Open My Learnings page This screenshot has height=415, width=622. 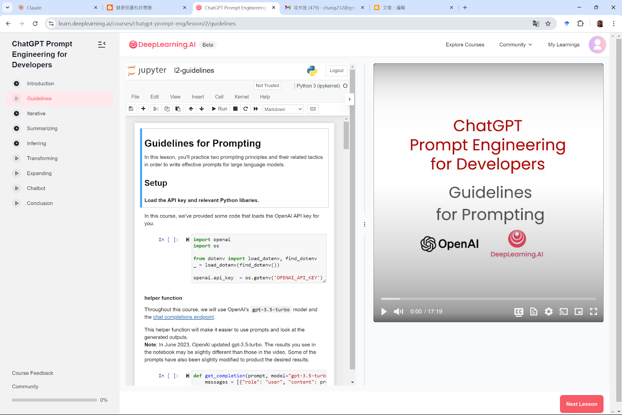click(x=564, y=45)
